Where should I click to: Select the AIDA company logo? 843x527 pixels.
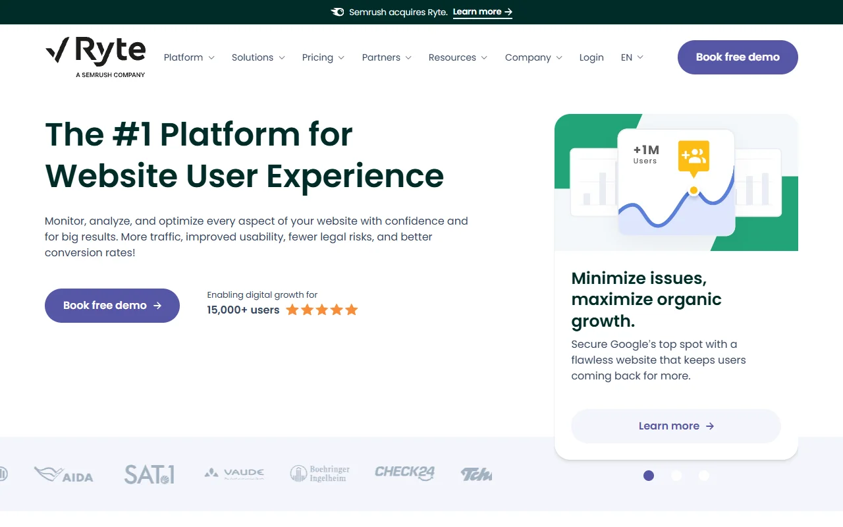click(65, 474)
